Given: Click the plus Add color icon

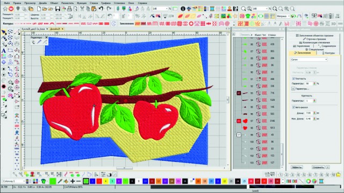Looking at the screenshot, I should (x=73, y=181).
